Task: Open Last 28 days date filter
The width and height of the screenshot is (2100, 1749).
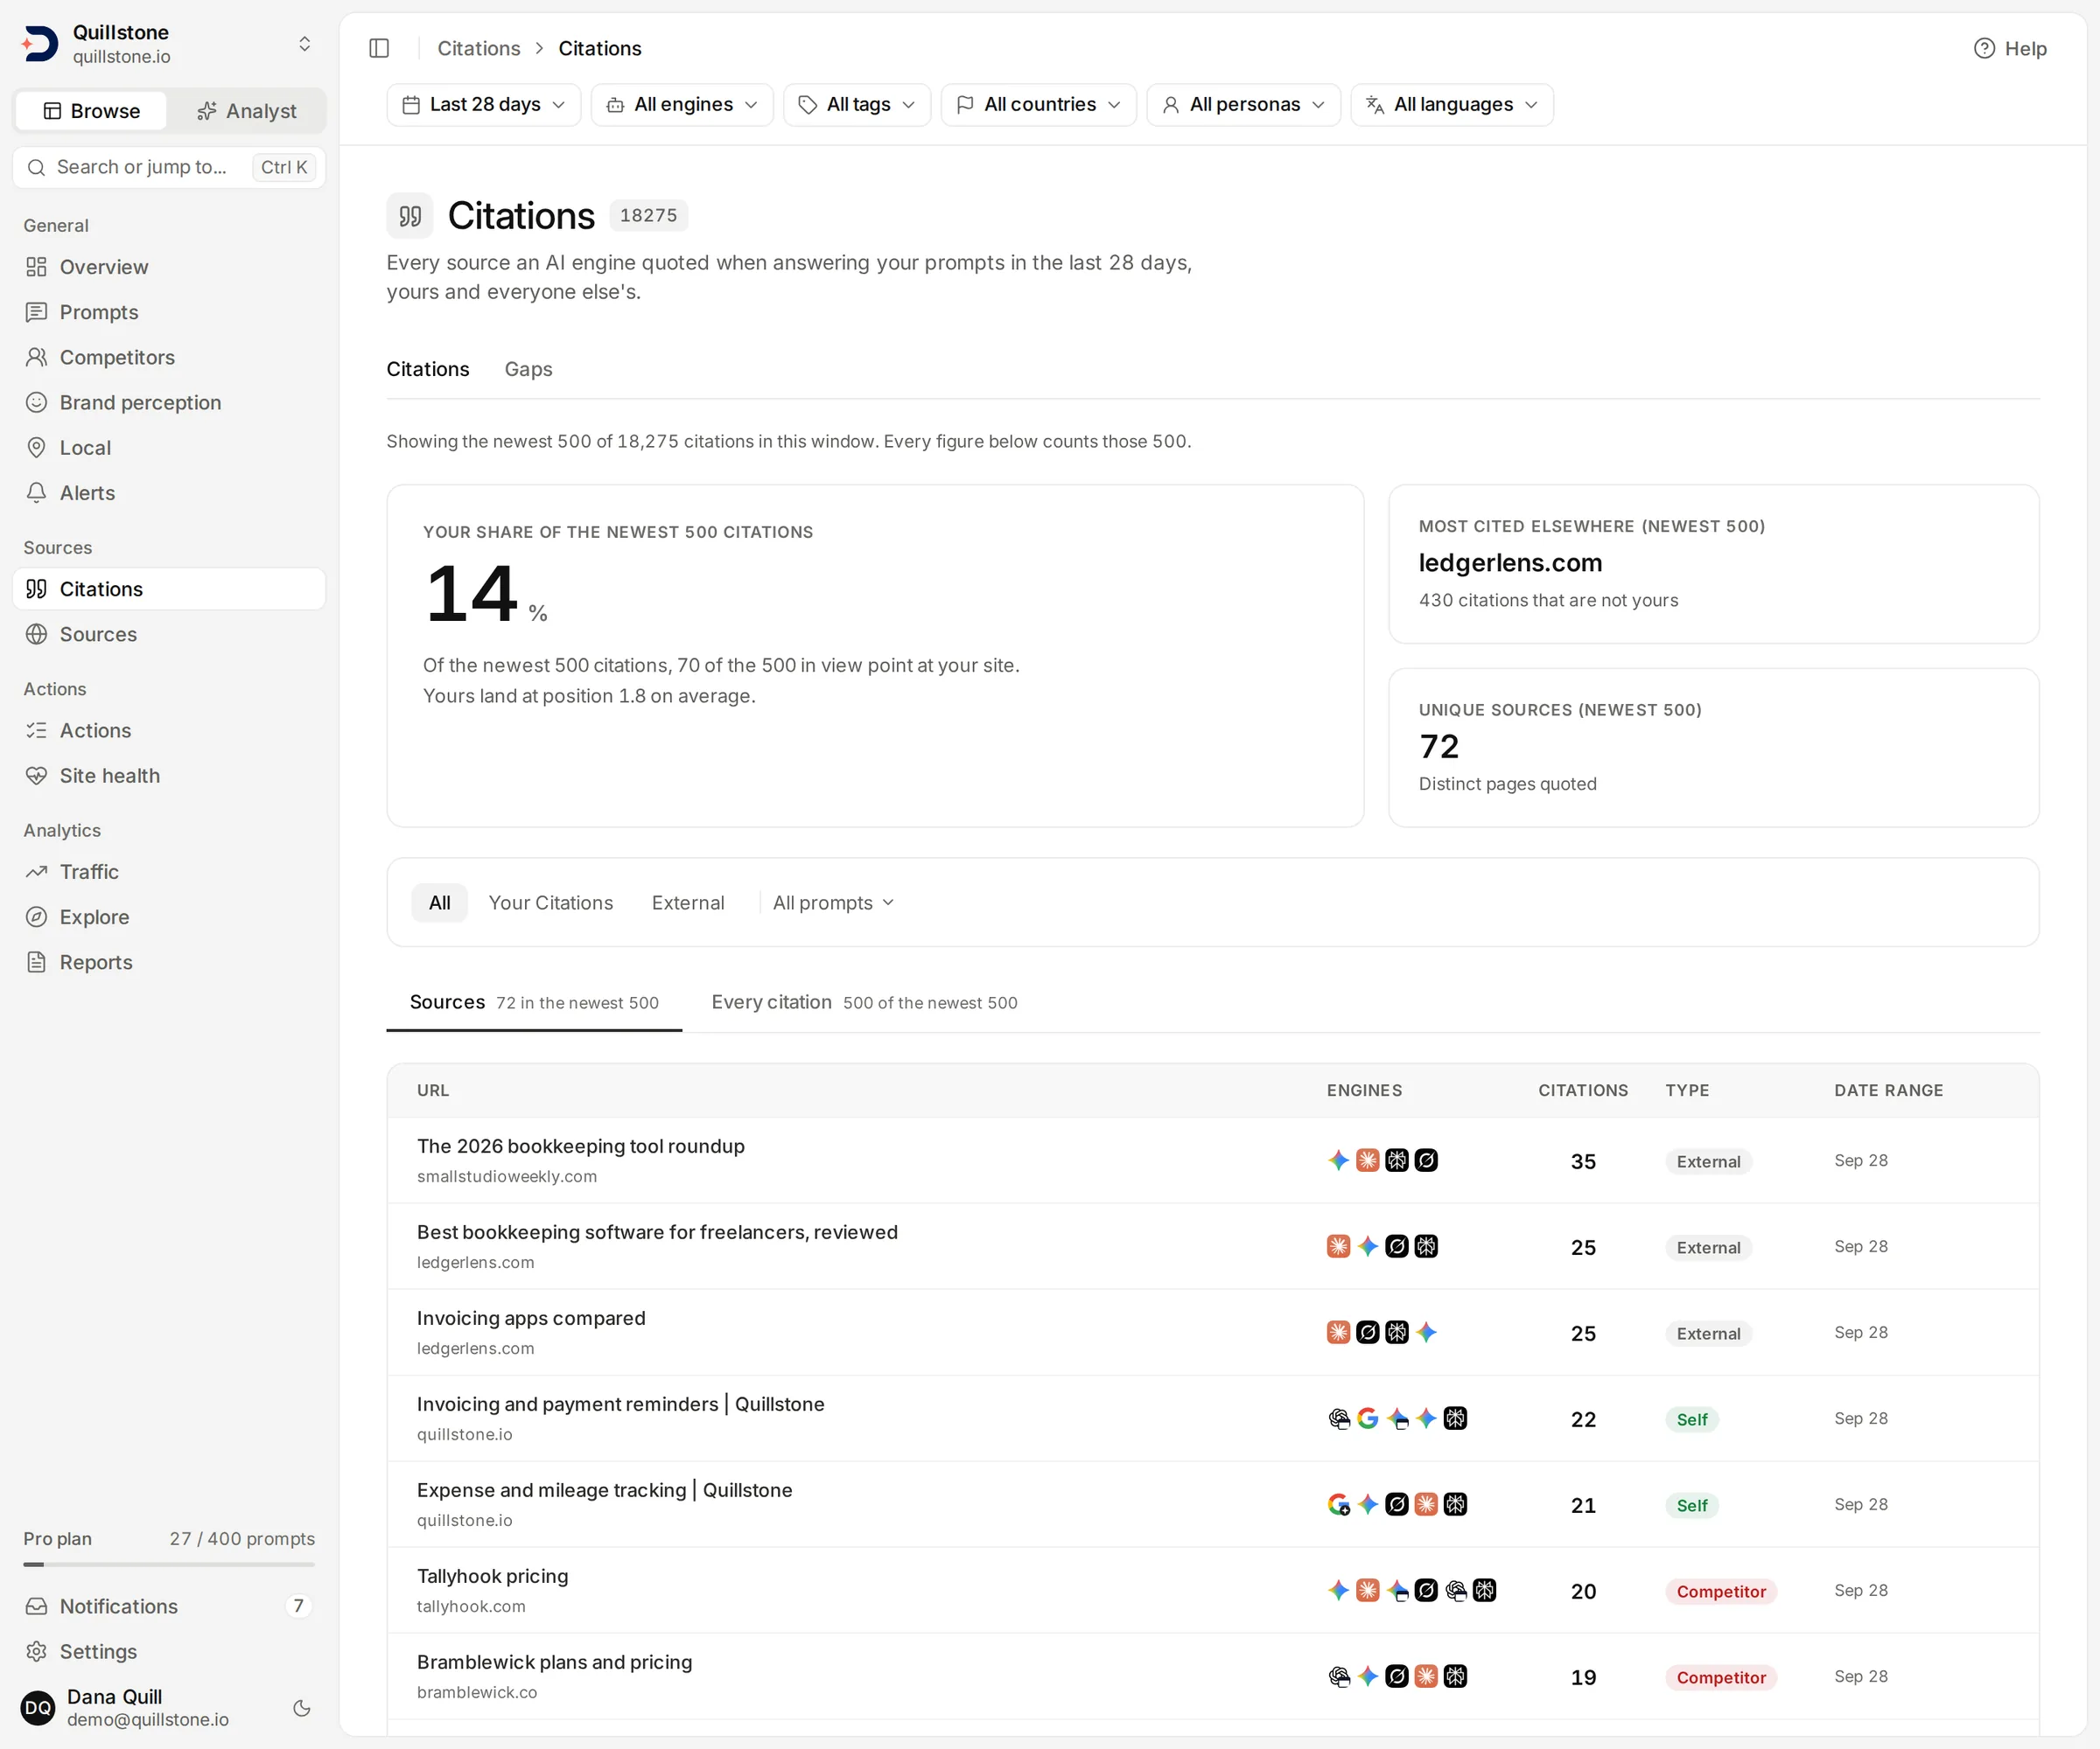Action: point(483,105)
